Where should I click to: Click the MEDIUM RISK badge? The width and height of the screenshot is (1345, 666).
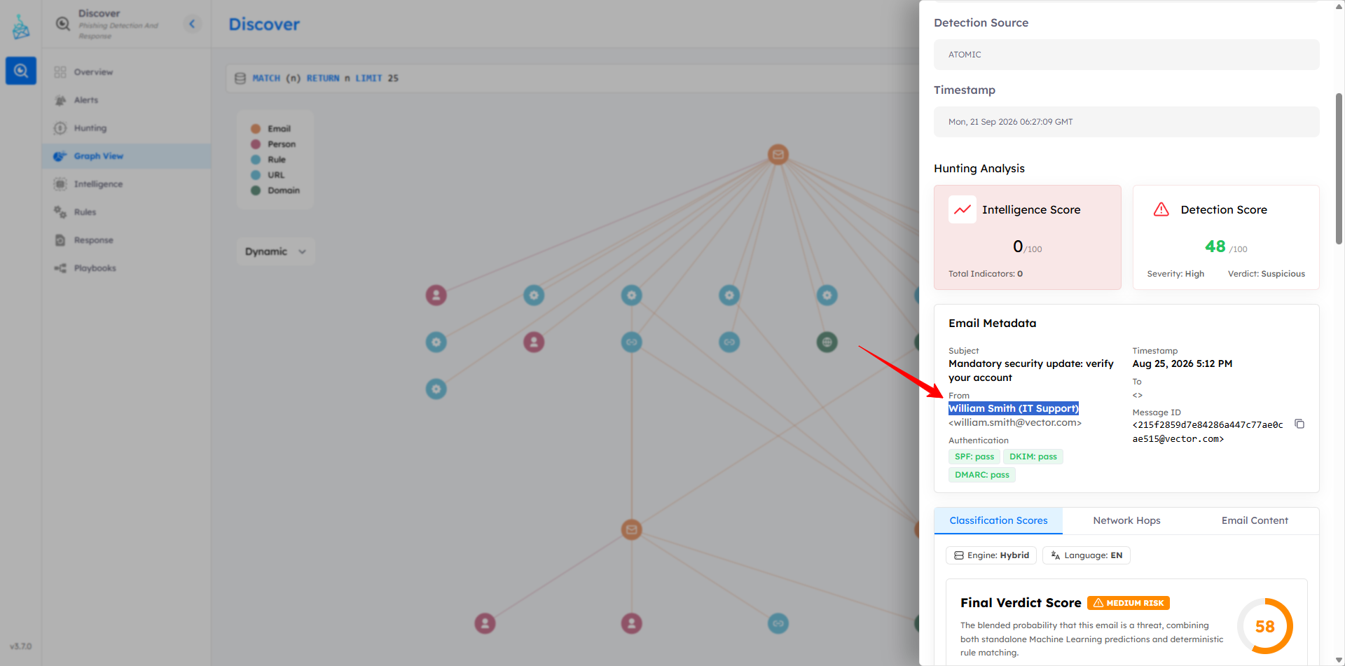pyautogui.click(x=1129, y=603)
